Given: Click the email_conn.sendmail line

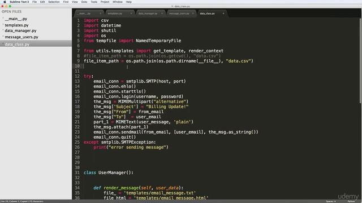Looking at the screenshot, I should (176, 132).
